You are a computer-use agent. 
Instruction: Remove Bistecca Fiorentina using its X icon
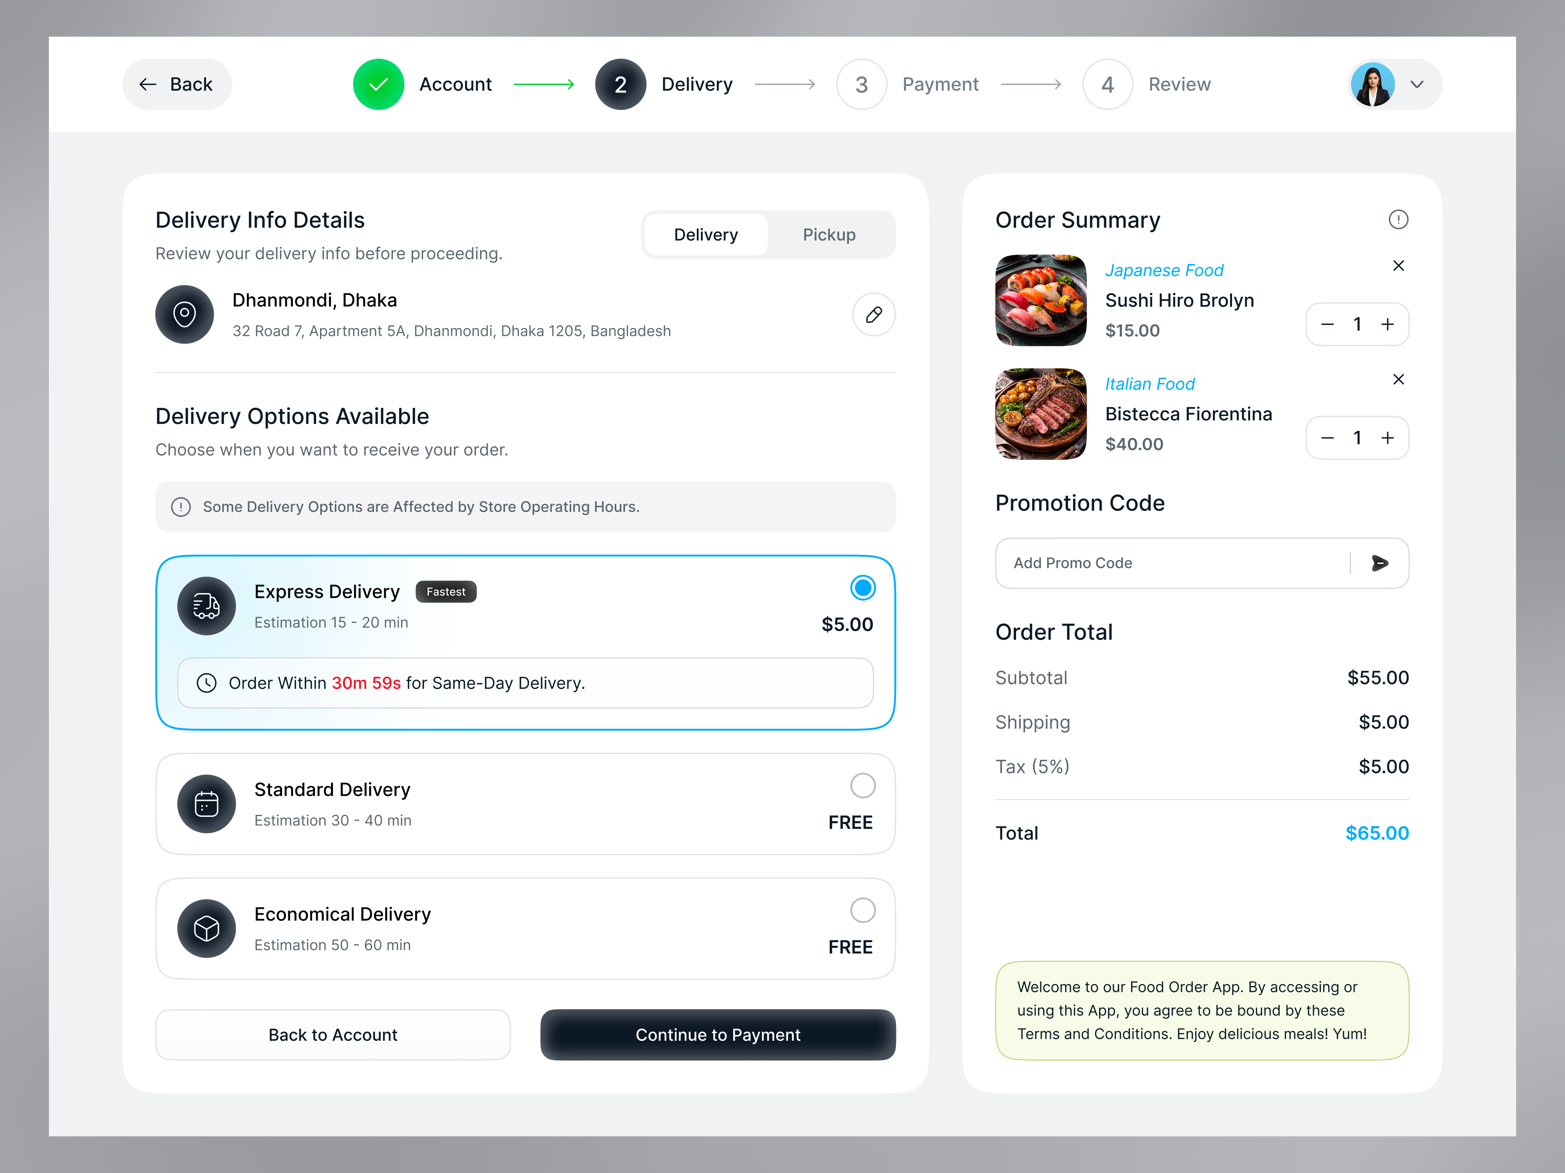pyautogui.click(x=1399, y=379)
